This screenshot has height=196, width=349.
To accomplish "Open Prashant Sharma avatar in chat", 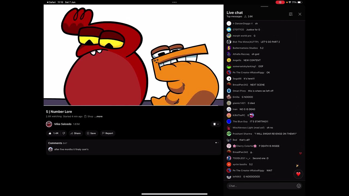I will pyautogui.click(x=229, y=134).
